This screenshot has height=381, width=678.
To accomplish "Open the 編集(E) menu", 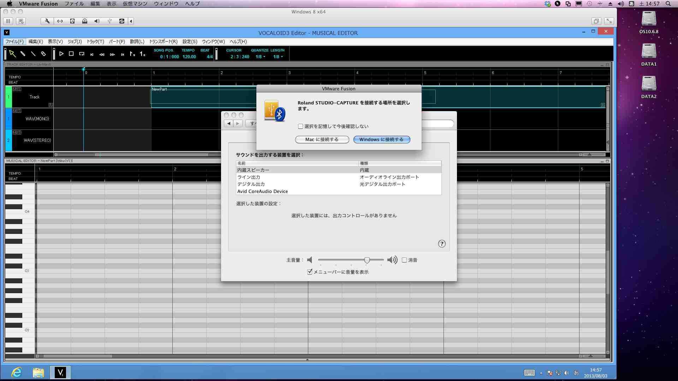I will point(36,42).
